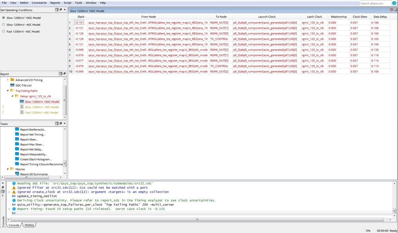Click the Top Failing Paths folder icon
This screenshot has width=398, height=233.
point(12,91)
